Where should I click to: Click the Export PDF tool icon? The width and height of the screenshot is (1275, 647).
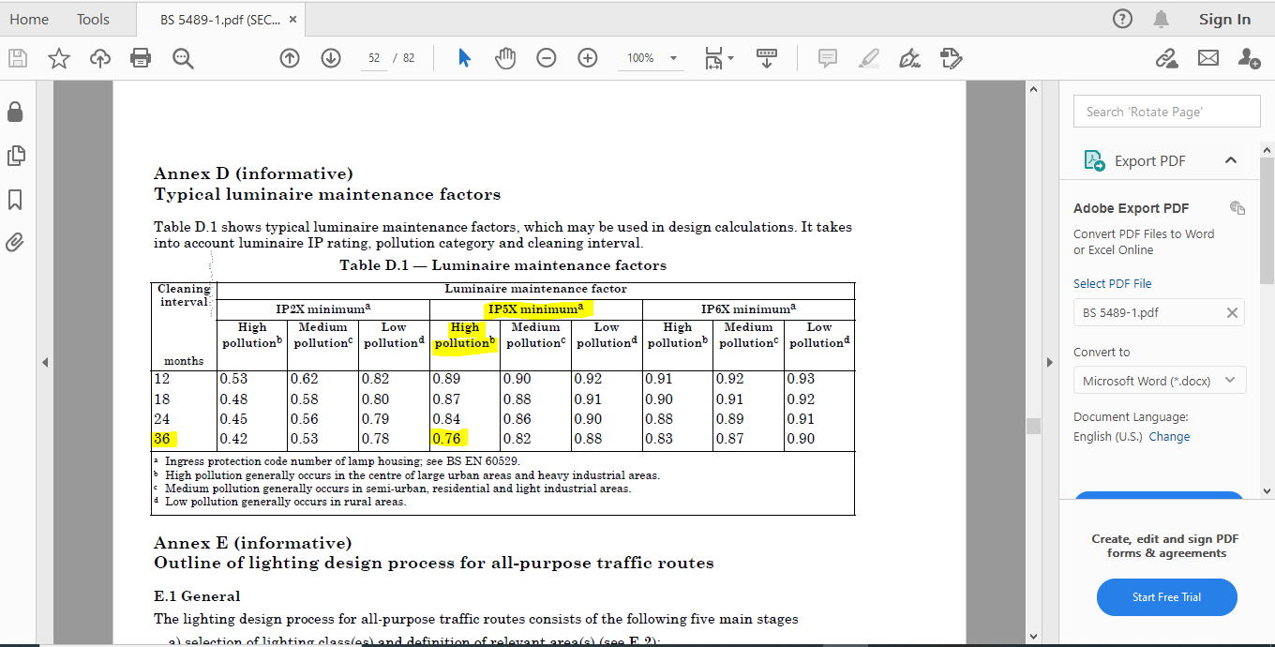tap(1094, 160)
